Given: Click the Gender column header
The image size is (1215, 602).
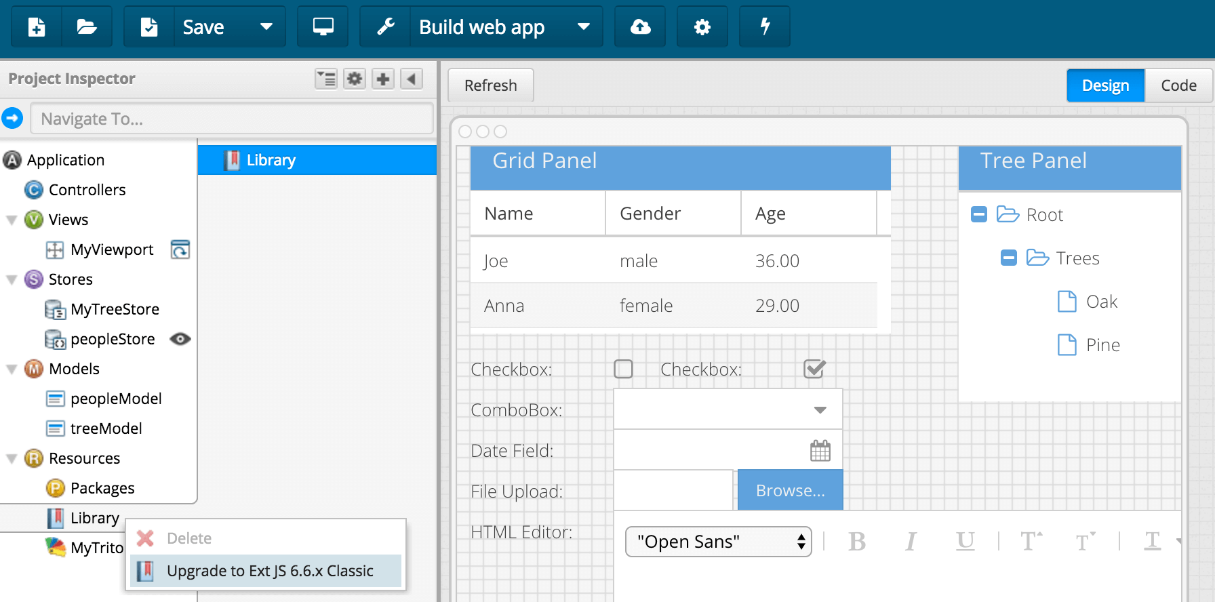Looking at the screenshot, I should coord(673,214).
